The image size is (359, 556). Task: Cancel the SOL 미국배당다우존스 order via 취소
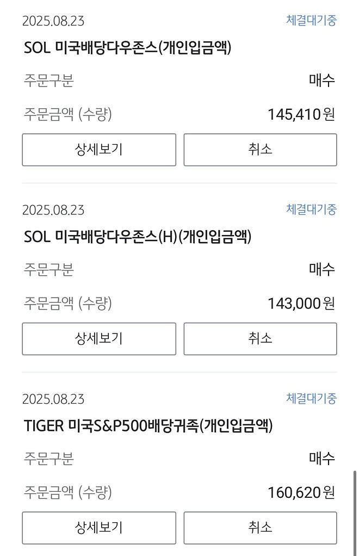coord(260,150)
